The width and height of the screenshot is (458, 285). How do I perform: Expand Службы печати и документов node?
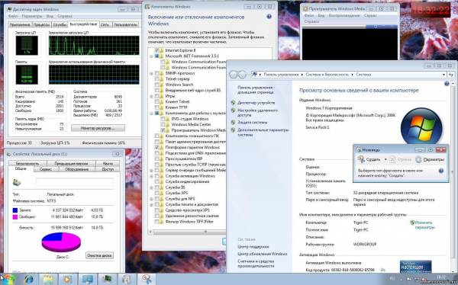point(152,204)
